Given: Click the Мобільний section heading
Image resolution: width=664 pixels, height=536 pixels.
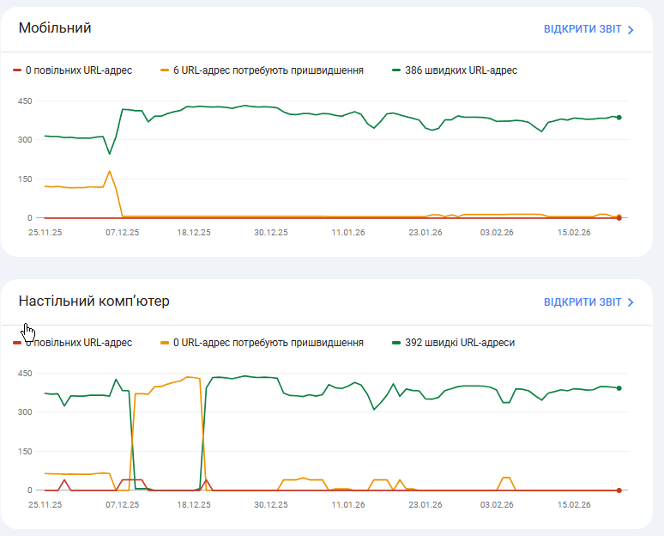Looking at the screenshot, I should (55, 28).
